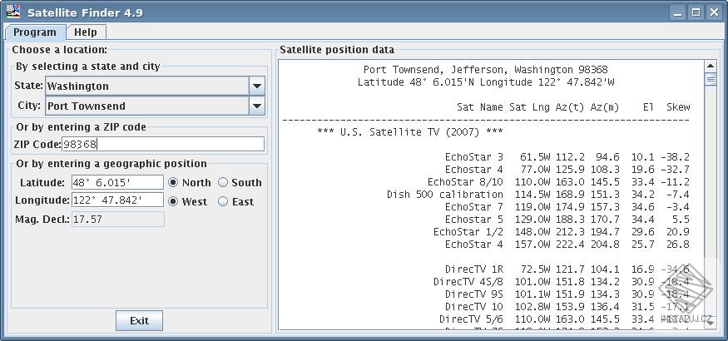This screenshot has height=341, width=728.
Task: Click the Latitude input field
Action: click(117, 182)
